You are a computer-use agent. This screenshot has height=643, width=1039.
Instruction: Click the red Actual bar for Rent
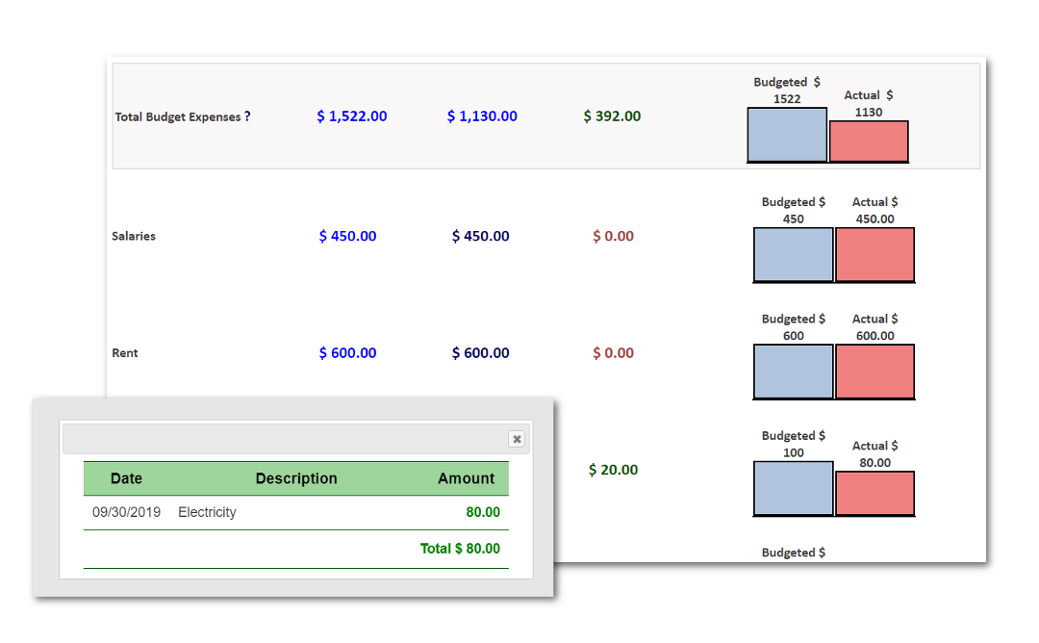(874, 372)
